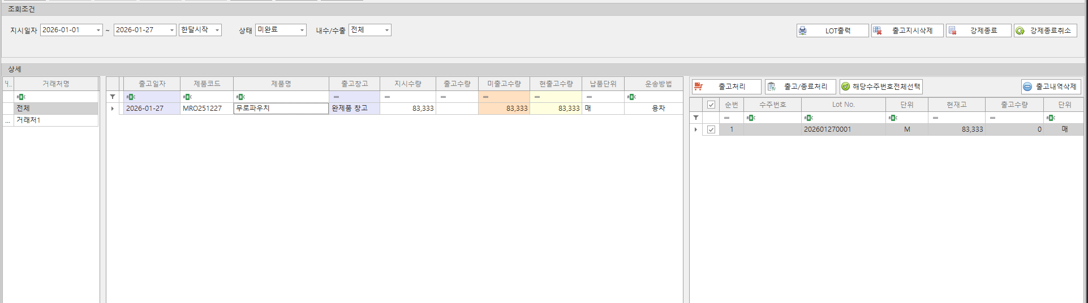The width and height of the screenshot is (1088, 303).
Task: Sort by the 출고일자 column header
Action: pyautogui.click(x=152, y=84)
